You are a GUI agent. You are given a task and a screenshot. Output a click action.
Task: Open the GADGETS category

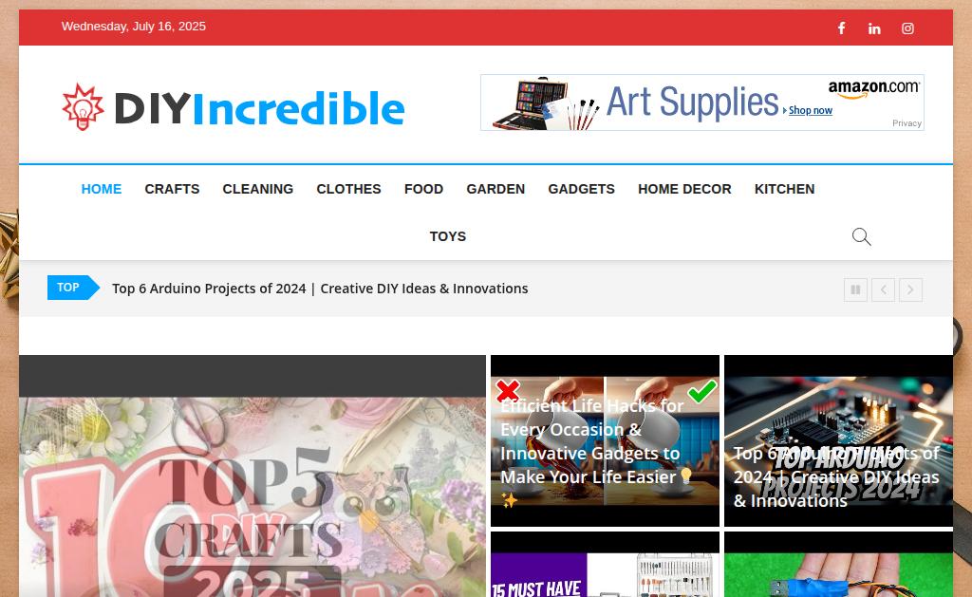[x=581, y=189]
